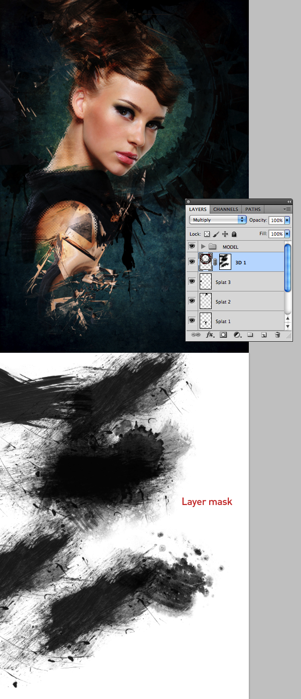Click the mask link chain on 3D 1
The image size is (301, 699).
point(216,262)
